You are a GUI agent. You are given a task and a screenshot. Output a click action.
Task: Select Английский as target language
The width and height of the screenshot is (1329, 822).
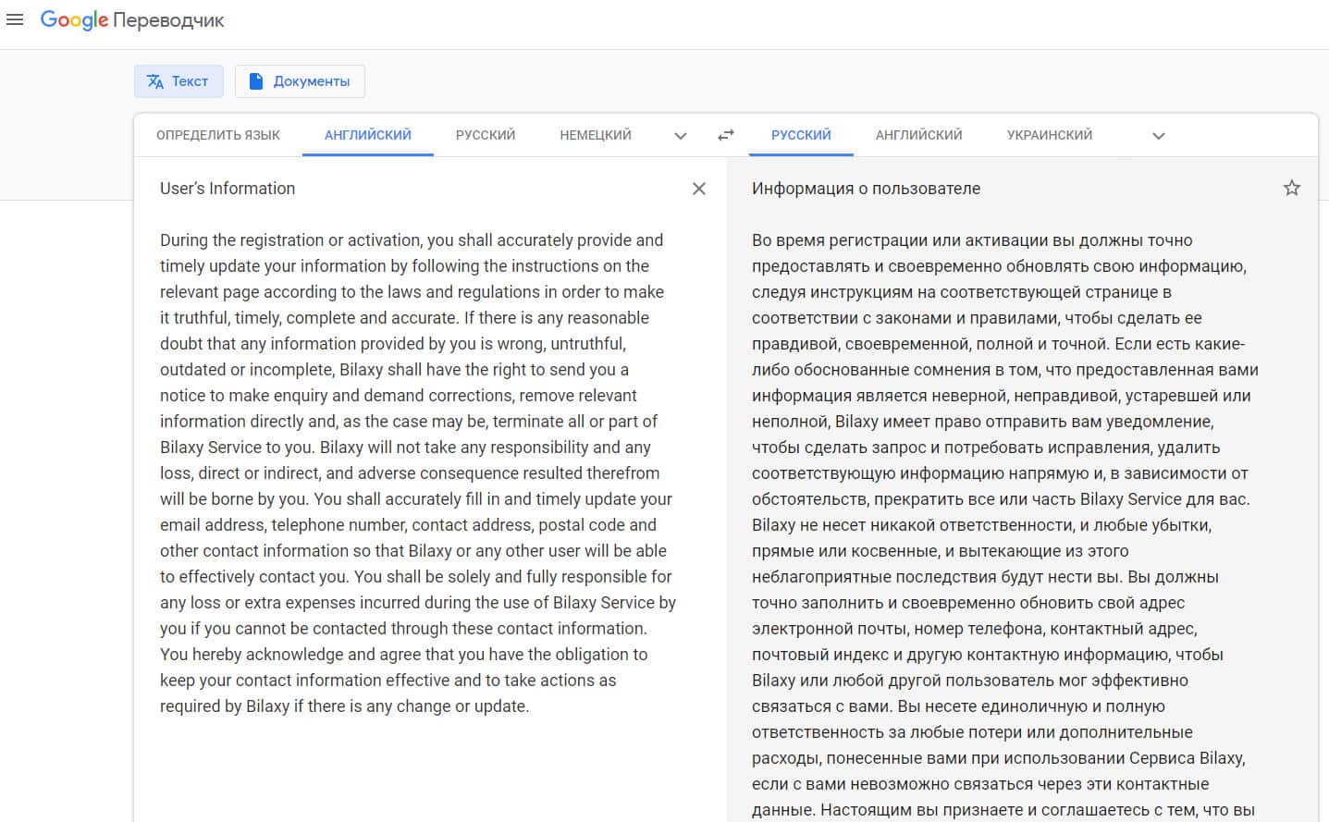click(919, 135)
